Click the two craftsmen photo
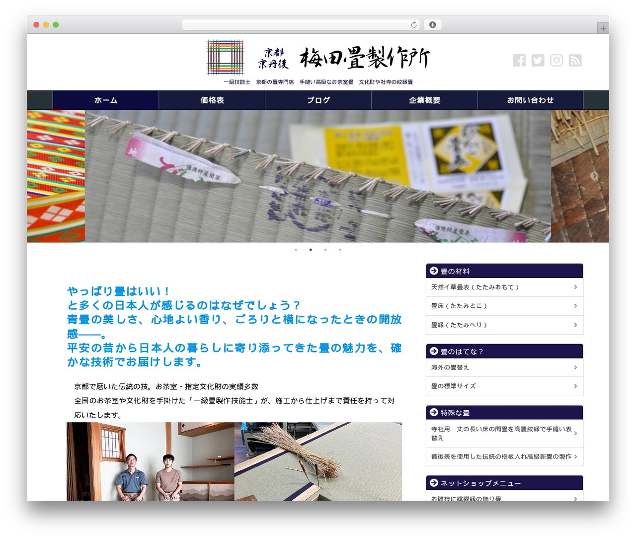636x539 pixels. click(x=151, y=461)
